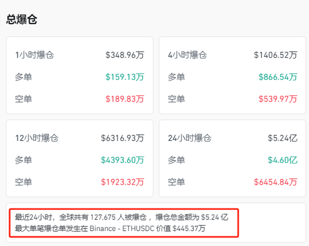309x246 pixels.
Task: Click the $1406.52万 four-hour total
Action: click(275, 55)
